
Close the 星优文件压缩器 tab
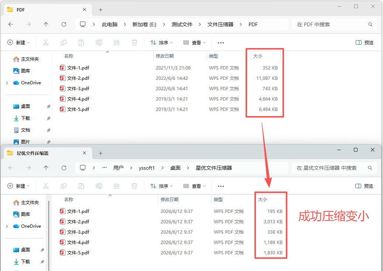pos(84,153)
